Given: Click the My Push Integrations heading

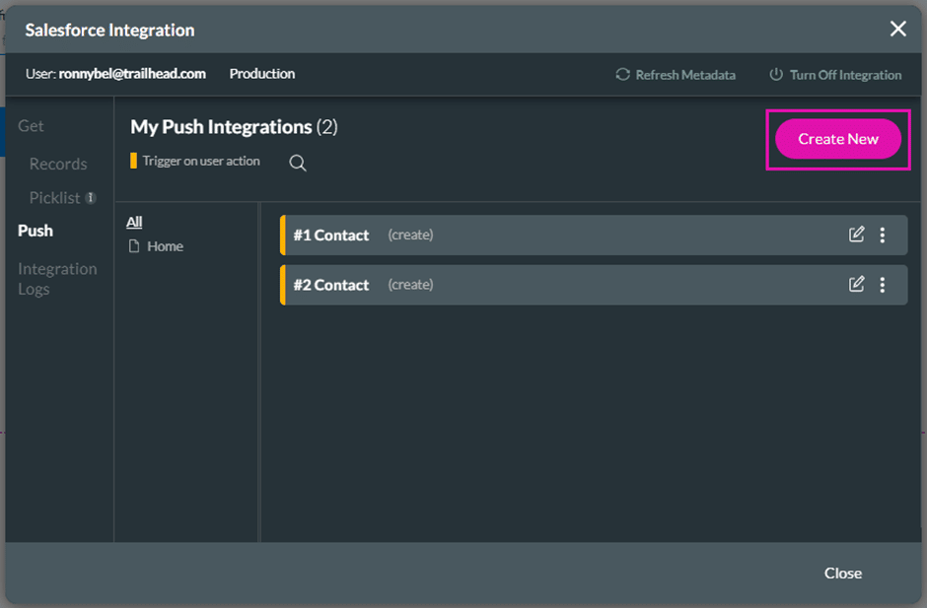Looking at the screenshot, I should [x=234, y=127].
